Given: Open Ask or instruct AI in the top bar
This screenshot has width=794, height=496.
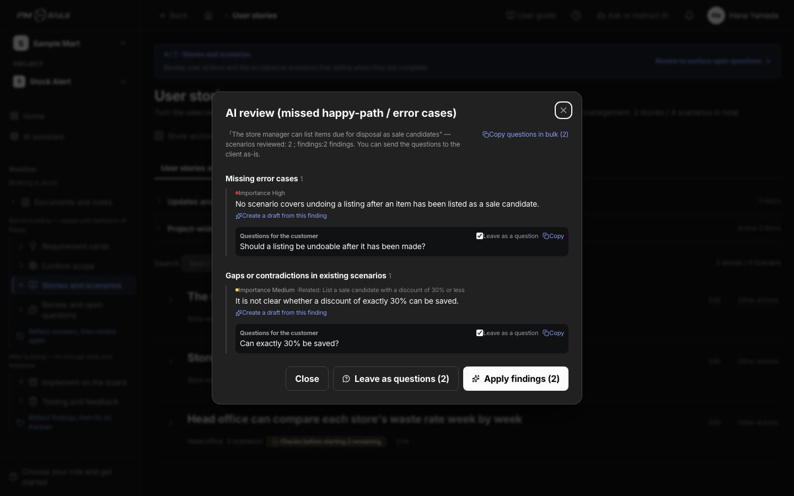Looking at the screenshot, I should [x=633, y=15].
